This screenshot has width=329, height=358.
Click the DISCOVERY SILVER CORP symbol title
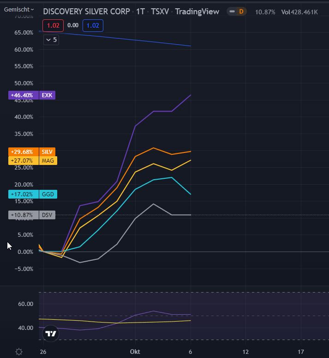pos(86,12)
